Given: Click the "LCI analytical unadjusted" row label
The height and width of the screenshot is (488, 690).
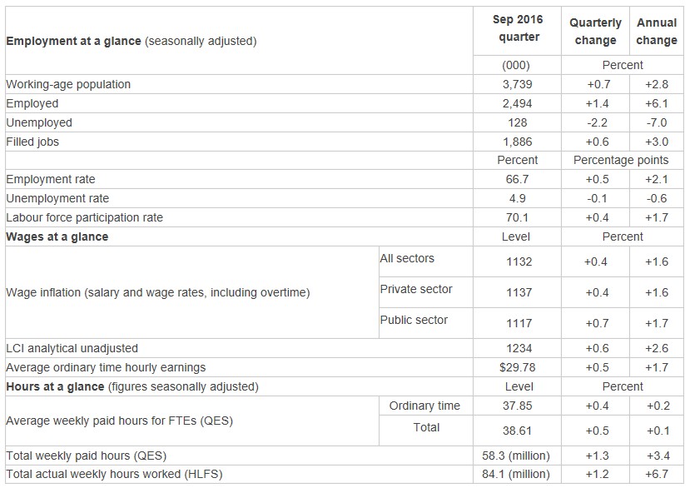Looking at the screenshot, I should pos(72,348).
